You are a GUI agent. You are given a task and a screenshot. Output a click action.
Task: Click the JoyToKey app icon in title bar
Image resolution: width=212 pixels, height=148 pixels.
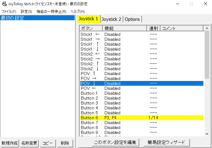pyautogui.click(x=4, y=4)
